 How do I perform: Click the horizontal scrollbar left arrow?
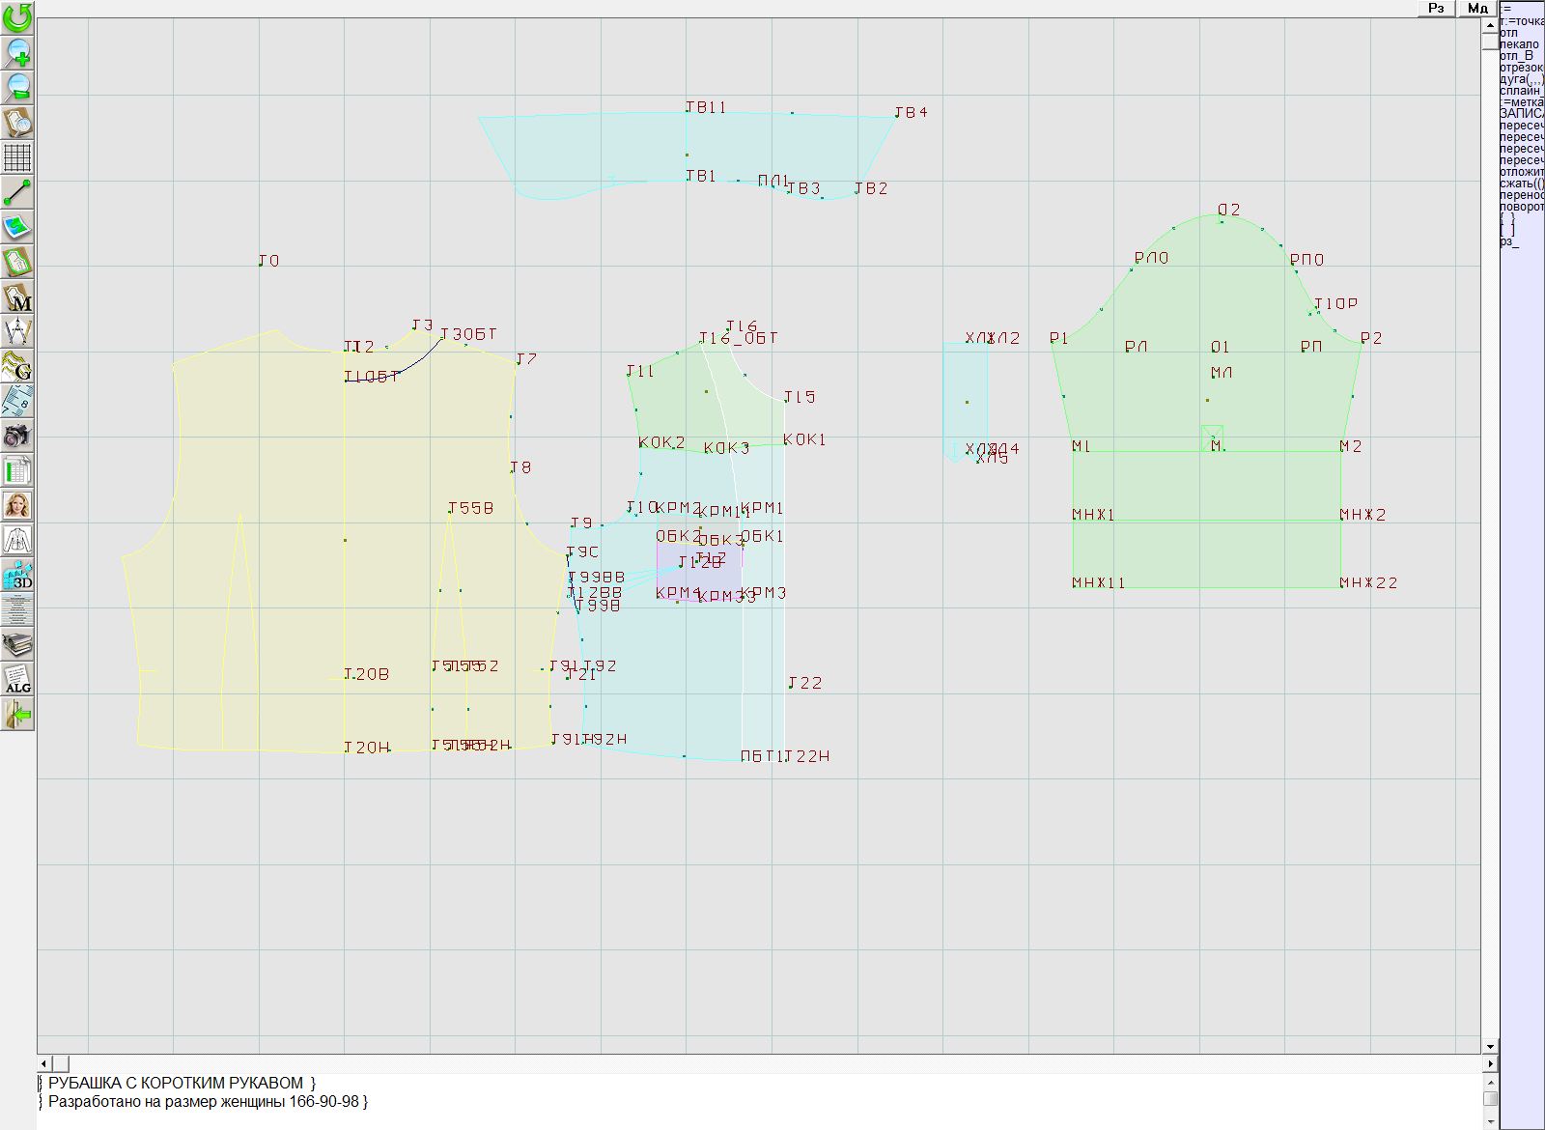[44, 1063]
